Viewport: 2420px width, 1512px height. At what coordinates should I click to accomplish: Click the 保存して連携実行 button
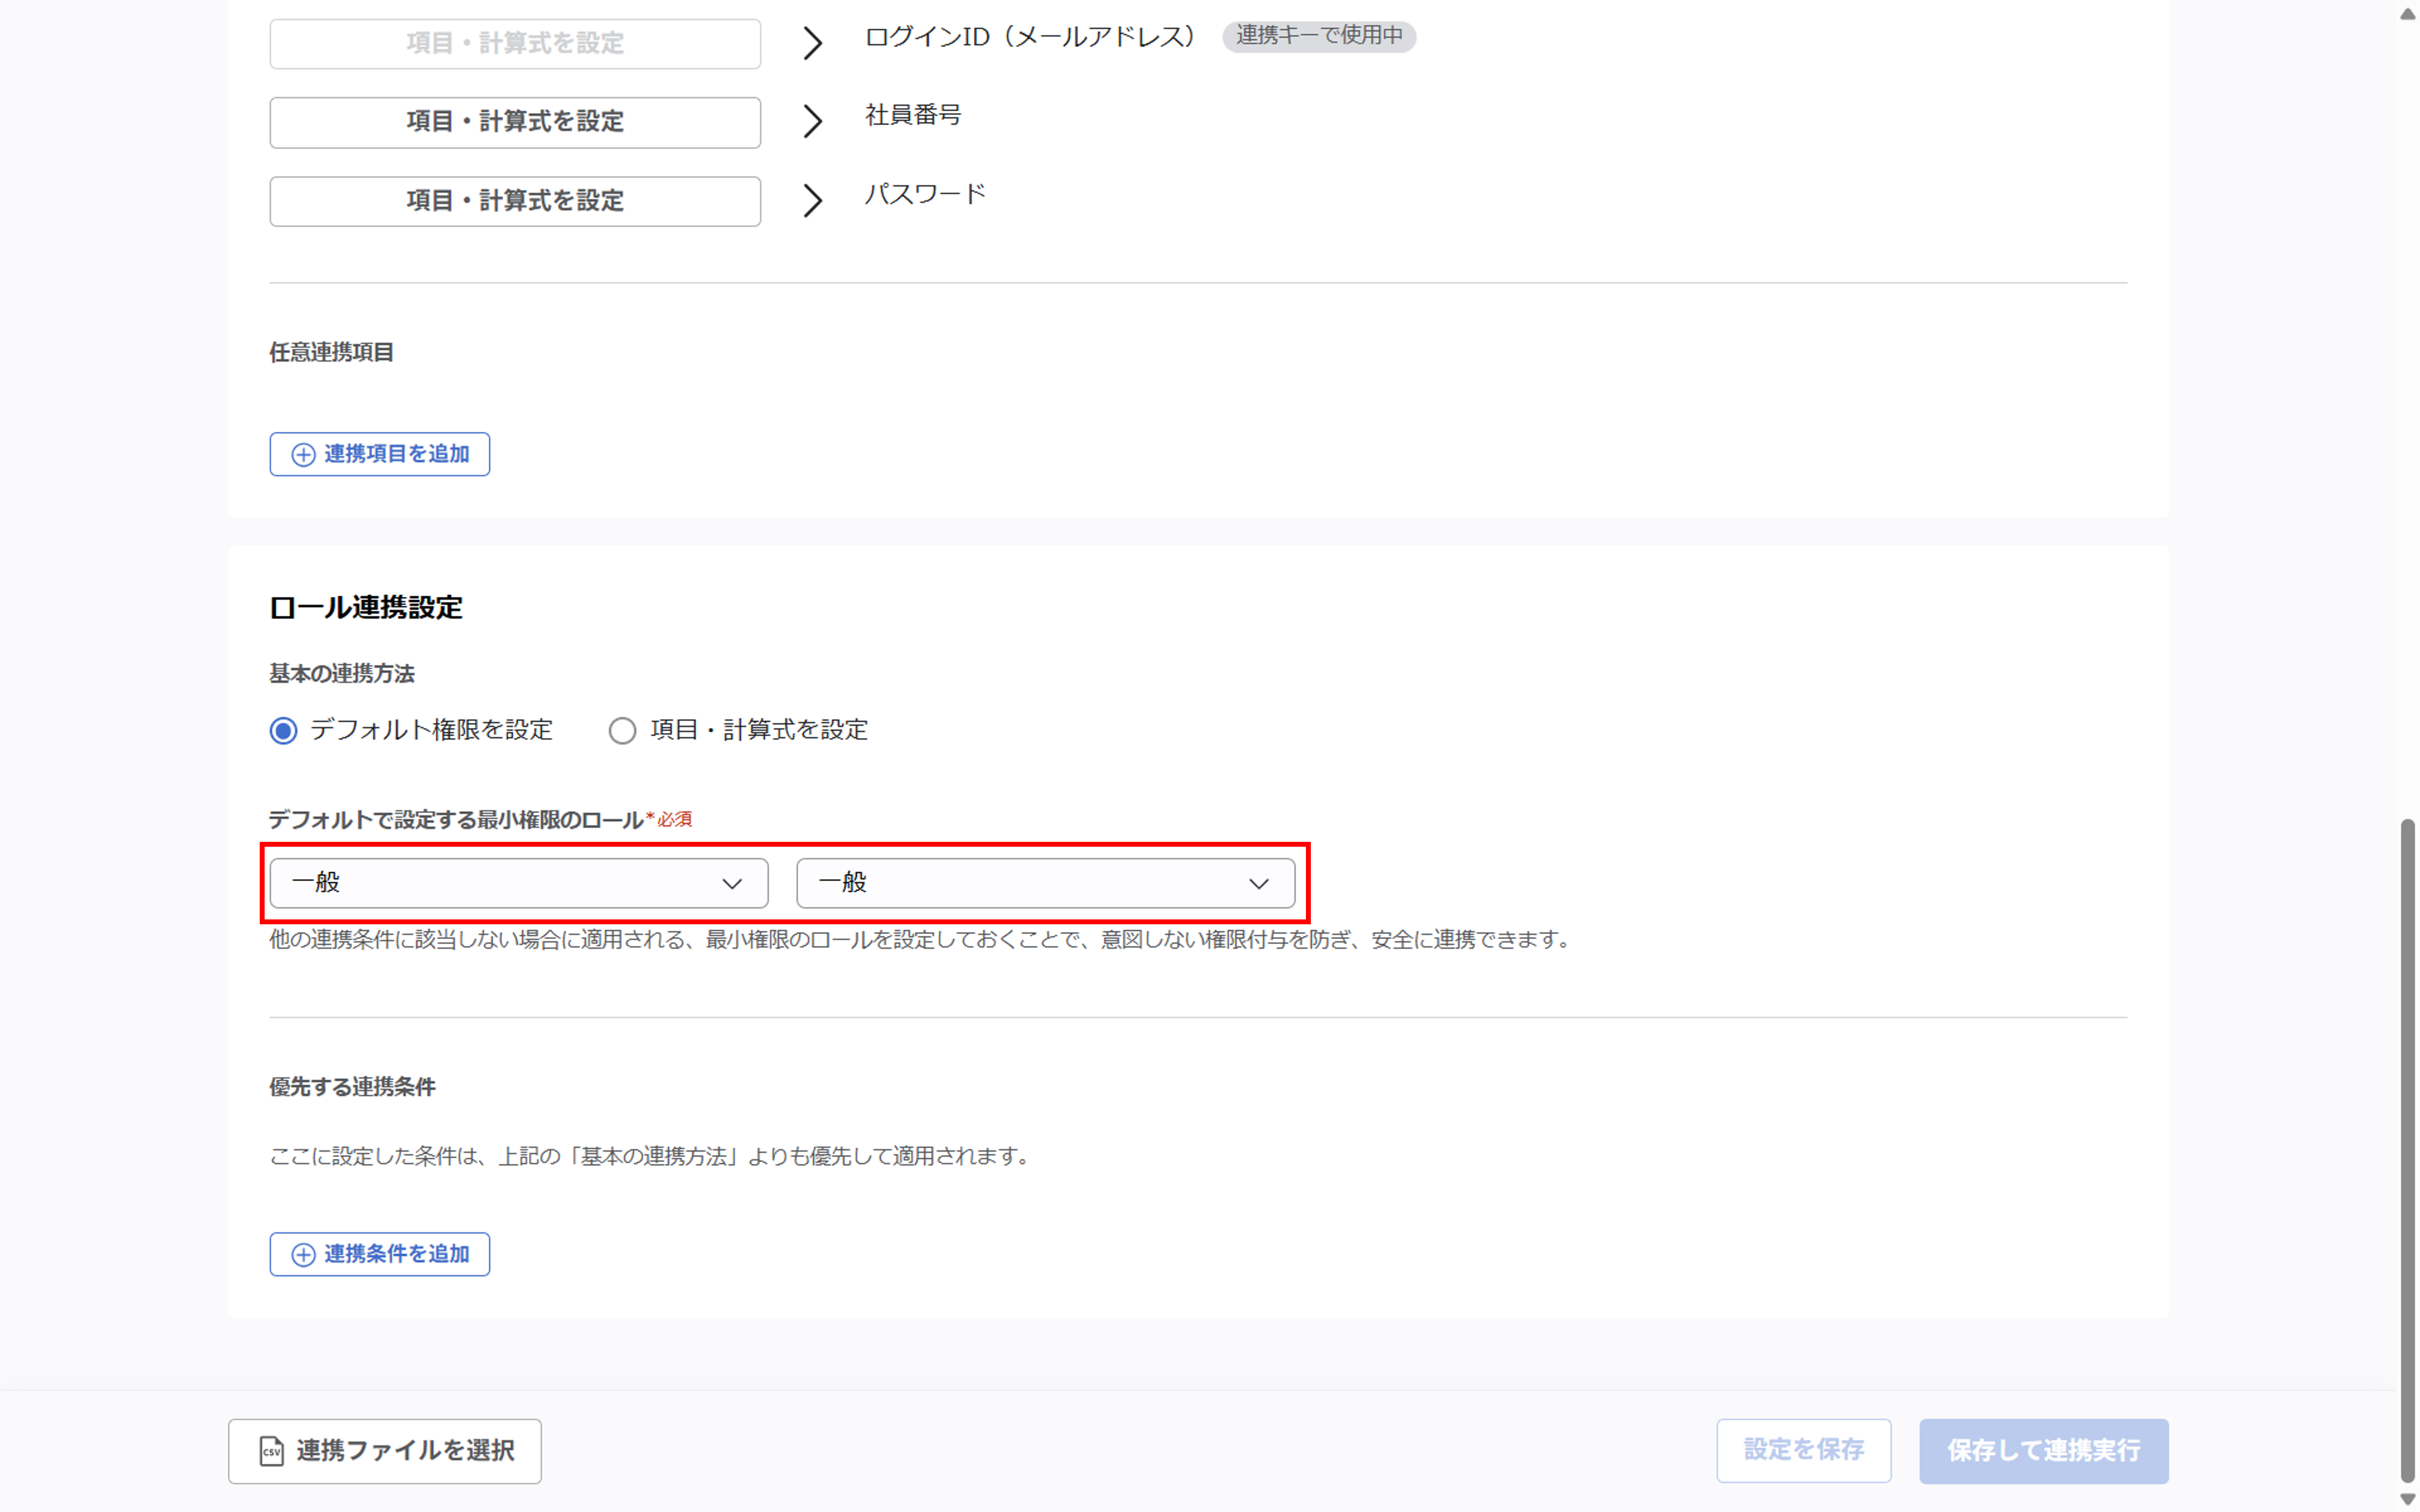[x=2043, y=1451]
